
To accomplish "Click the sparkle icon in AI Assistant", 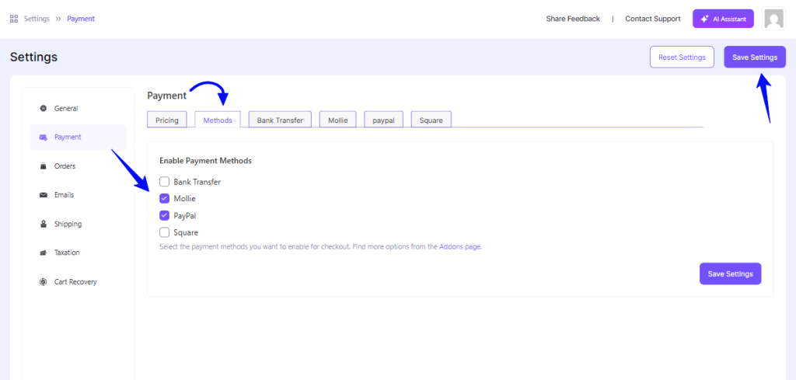I will tap(704, 19).
